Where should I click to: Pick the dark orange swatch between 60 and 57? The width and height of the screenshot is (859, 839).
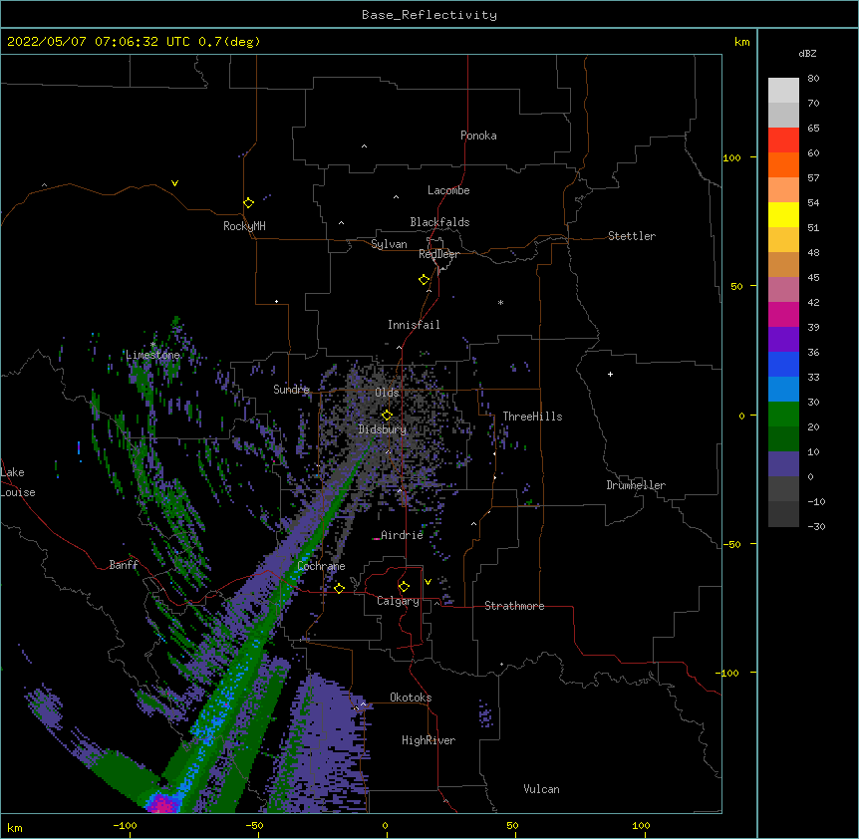click(783, 164)
